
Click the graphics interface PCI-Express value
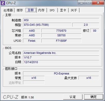click(x=61, y=73)
